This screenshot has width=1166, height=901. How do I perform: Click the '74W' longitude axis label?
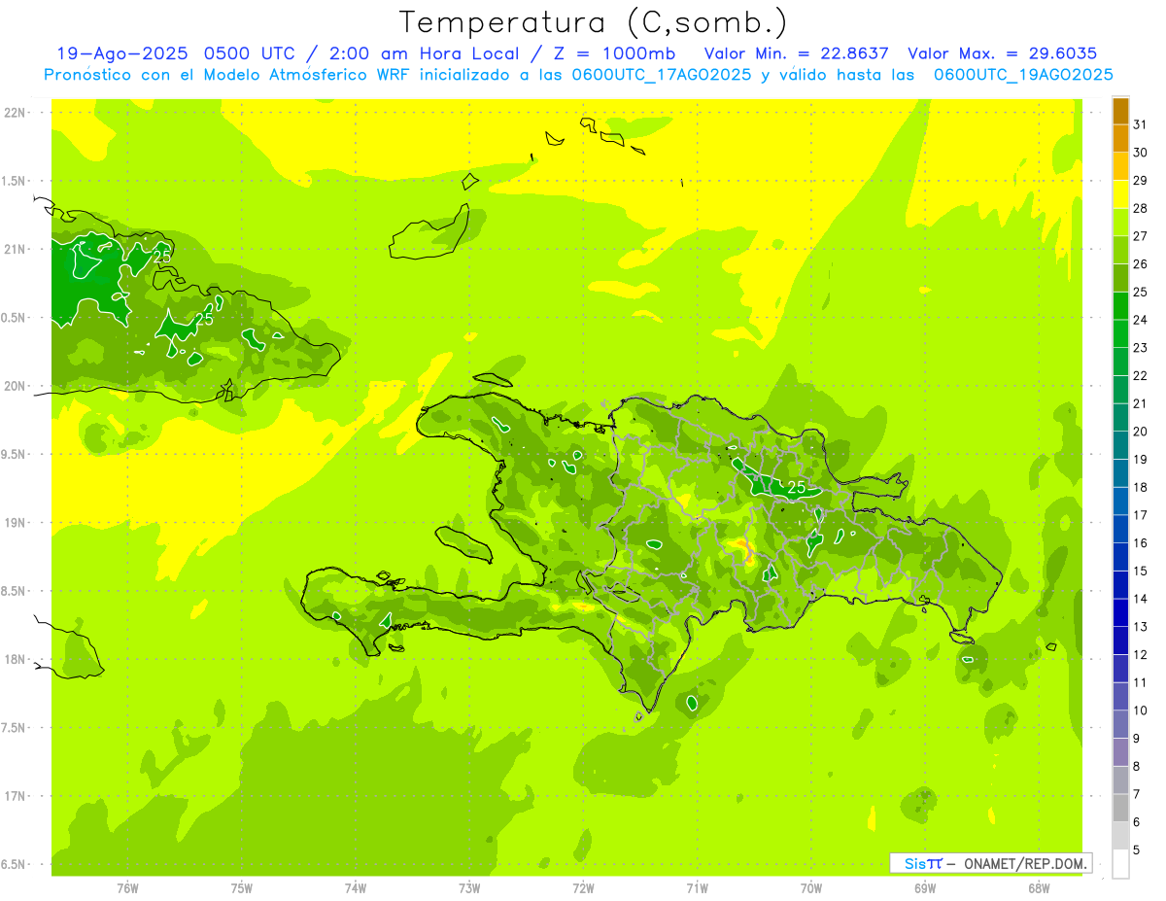(x=356, y=887)
